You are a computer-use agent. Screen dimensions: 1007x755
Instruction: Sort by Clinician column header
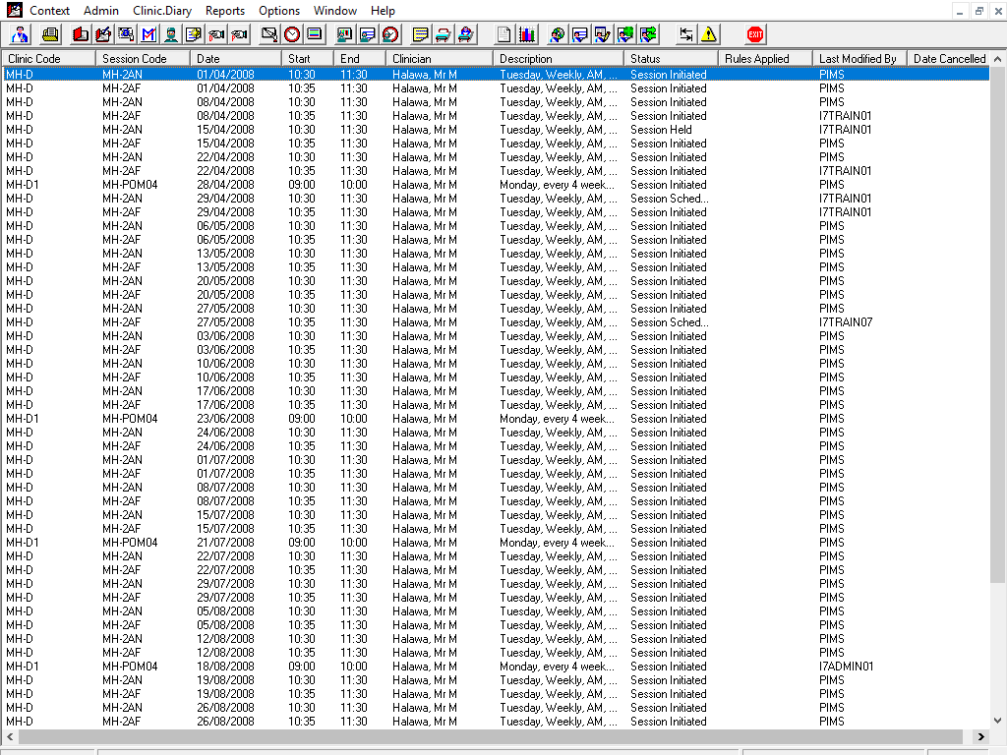pyautogui.click(x=440, y=58)
